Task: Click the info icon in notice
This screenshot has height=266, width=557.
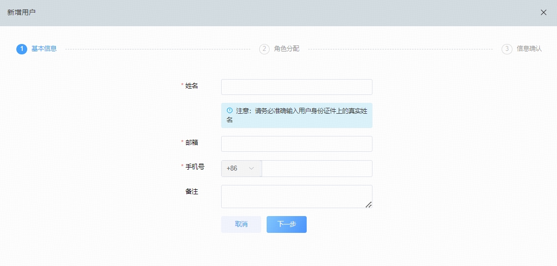Action: (230, 110)
